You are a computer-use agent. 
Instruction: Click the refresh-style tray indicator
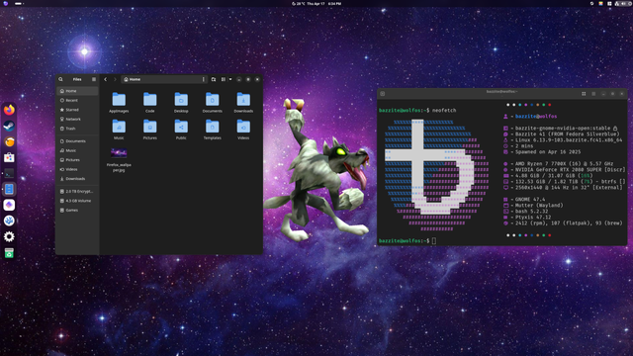(x=591, y=4)
